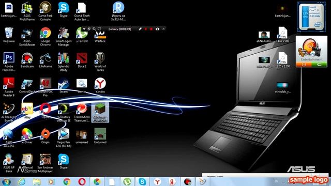Click the orange button on Entertainment gadget
The height and width of the screenshot is (186, 331).
click(304, 64)
